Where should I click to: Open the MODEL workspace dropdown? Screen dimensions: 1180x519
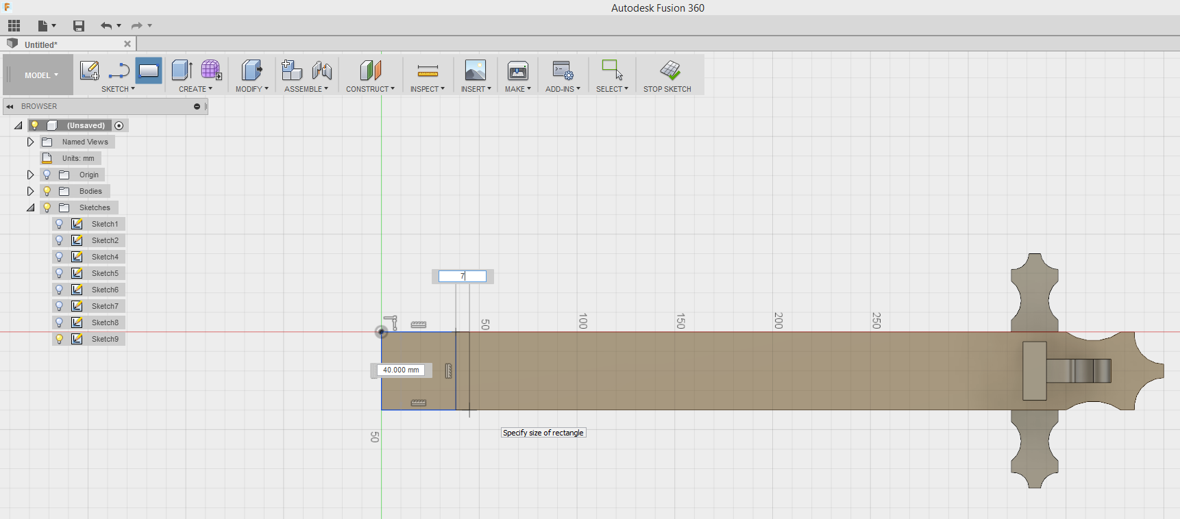point(38,75)
